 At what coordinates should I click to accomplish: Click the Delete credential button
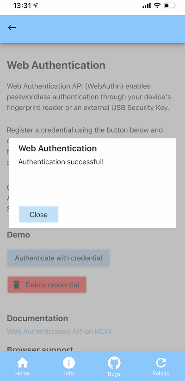tap(47, 285)
